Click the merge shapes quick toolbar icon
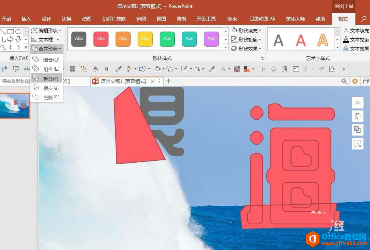This screenshot has width=370, height=250. [x=170, y=69]
